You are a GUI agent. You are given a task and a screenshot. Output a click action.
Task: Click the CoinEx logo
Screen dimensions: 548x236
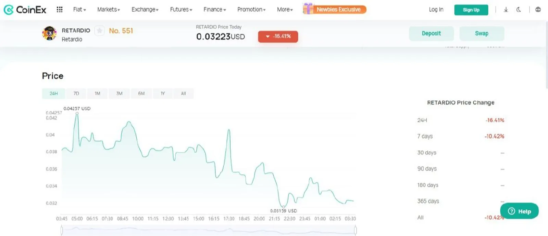coord(25,10)
